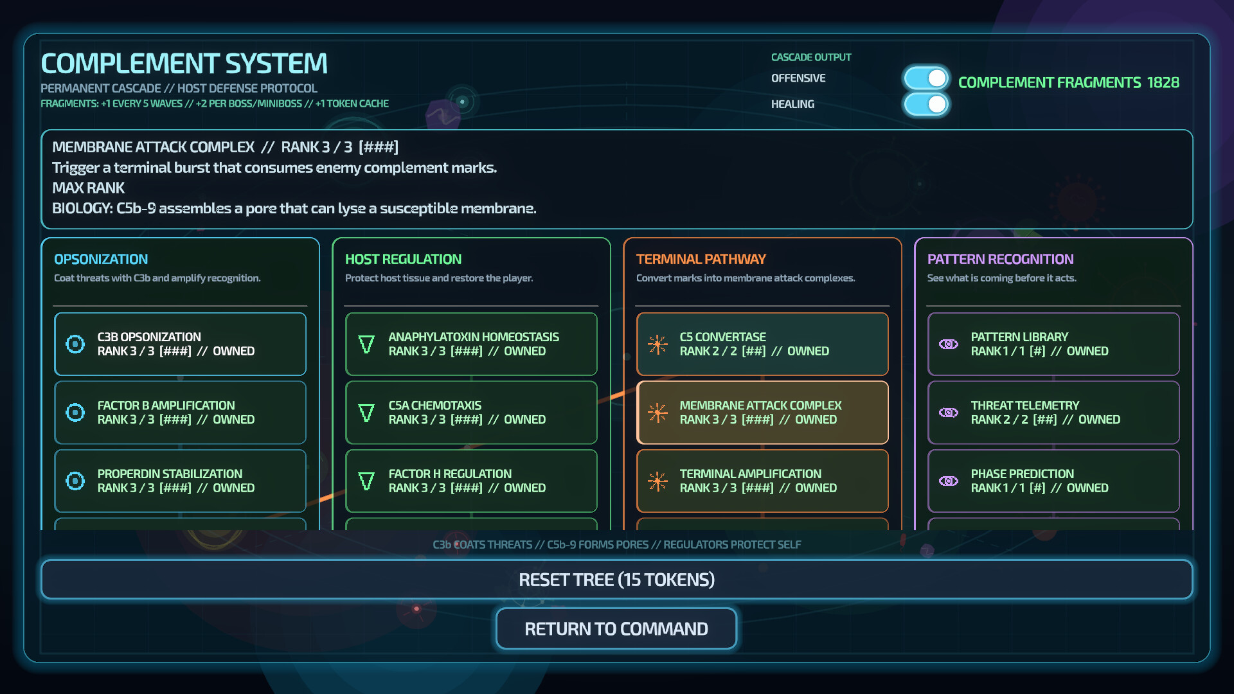Click the Complement System title
The image size is (1234, 694).
click(184, 64)
